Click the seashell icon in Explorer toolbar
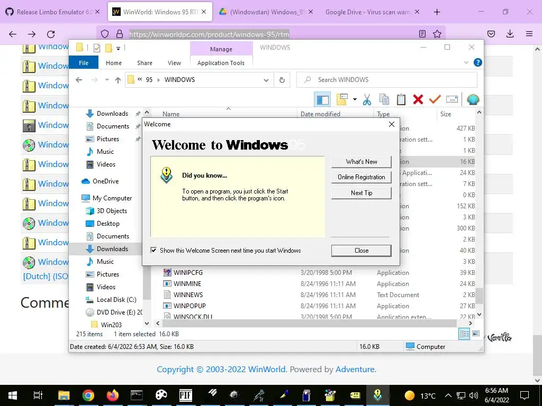542x406 pixels. tap(473, 99)
